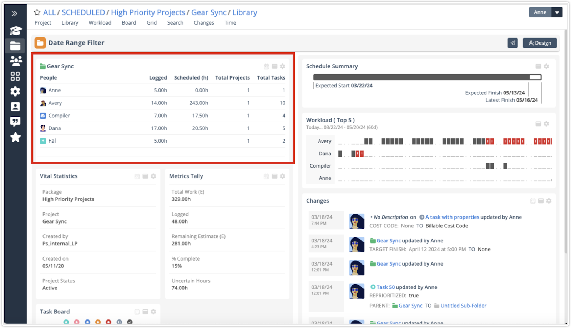Switch to the Workload tab

click(100, 23)
